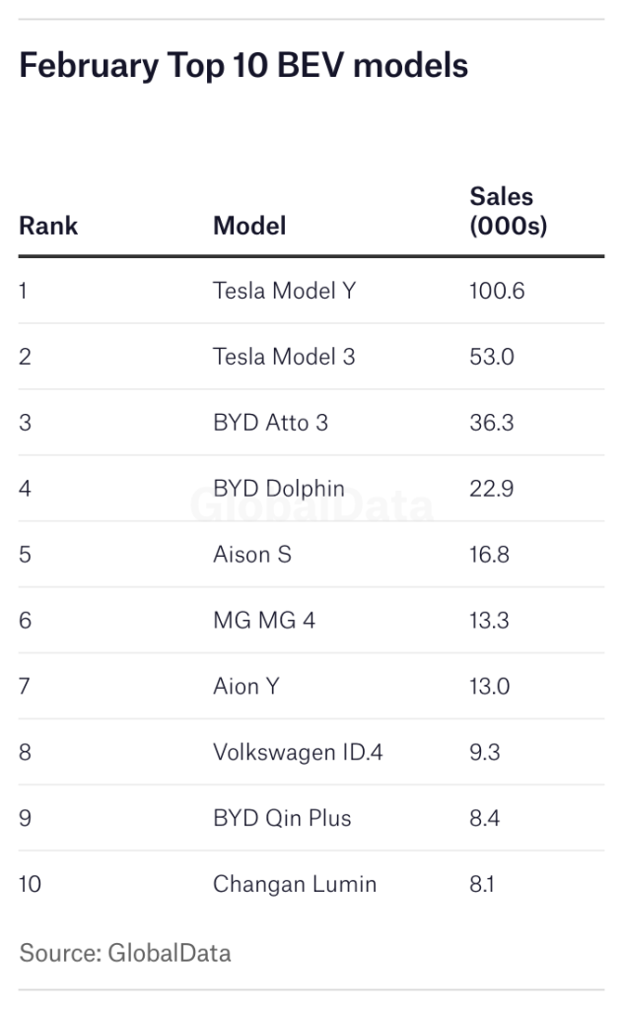Click the "Source: GlobalData" text

tap(125, 953)
